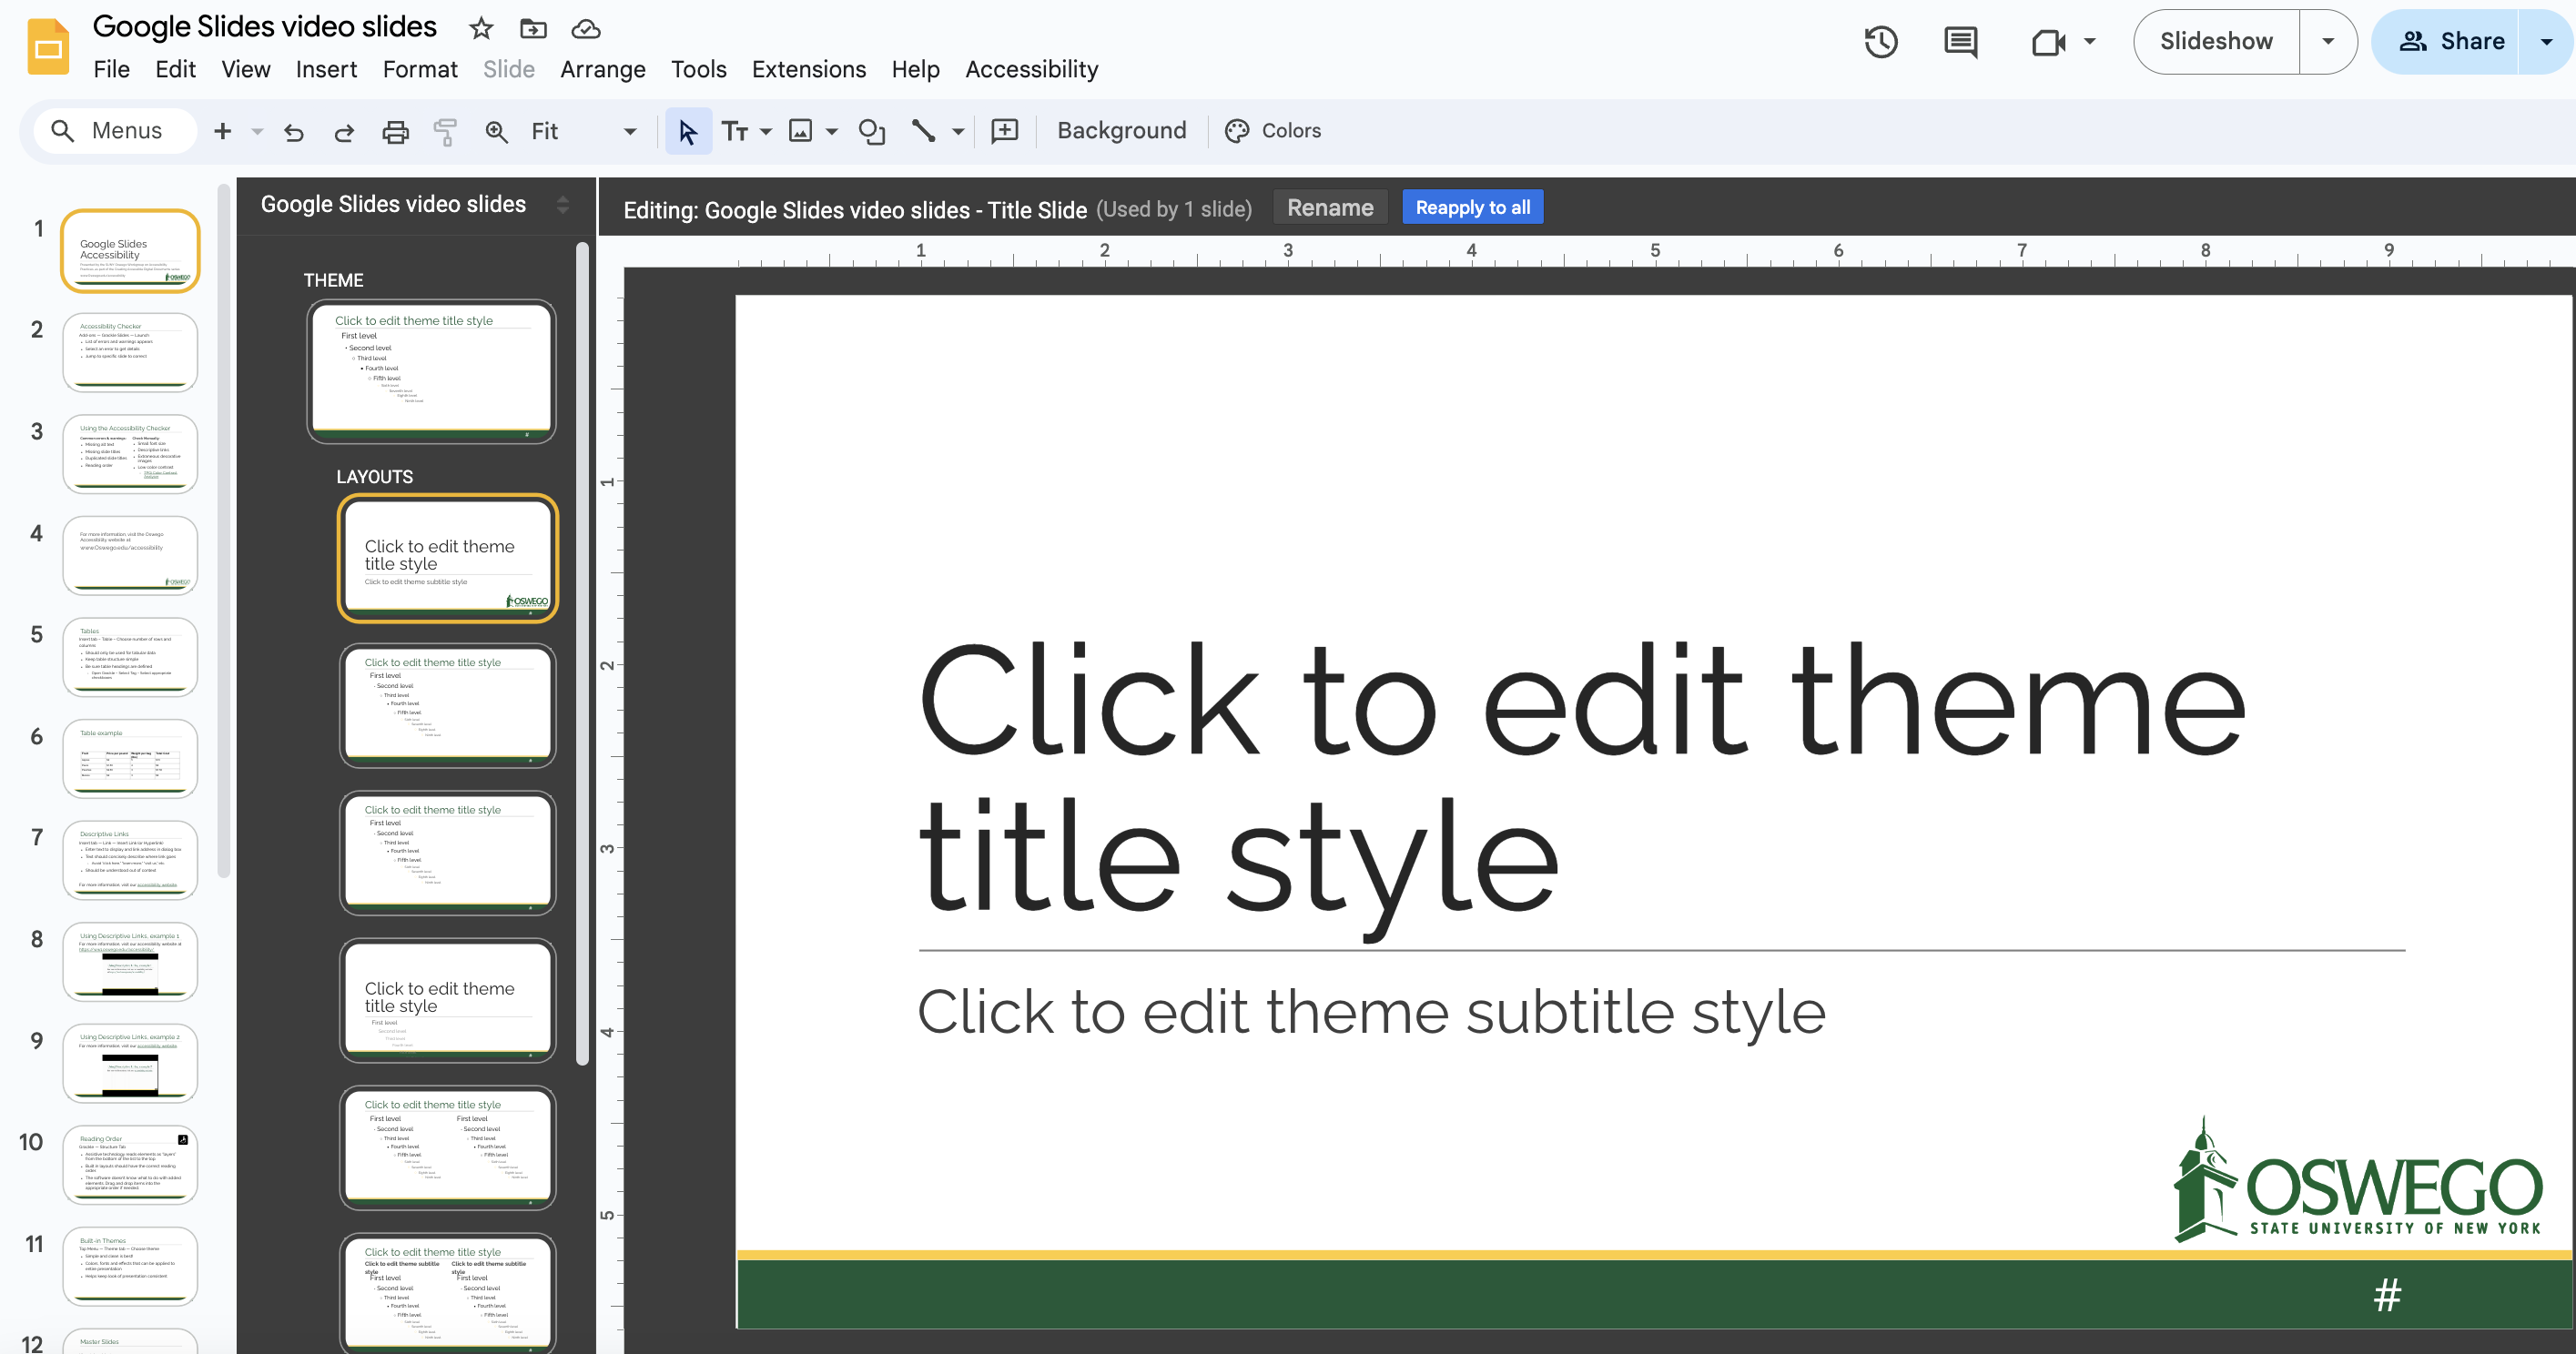Choose the Select arrow cursor tool
The height and width of the screenshot is (1354, 2576).
pos(688,131)
